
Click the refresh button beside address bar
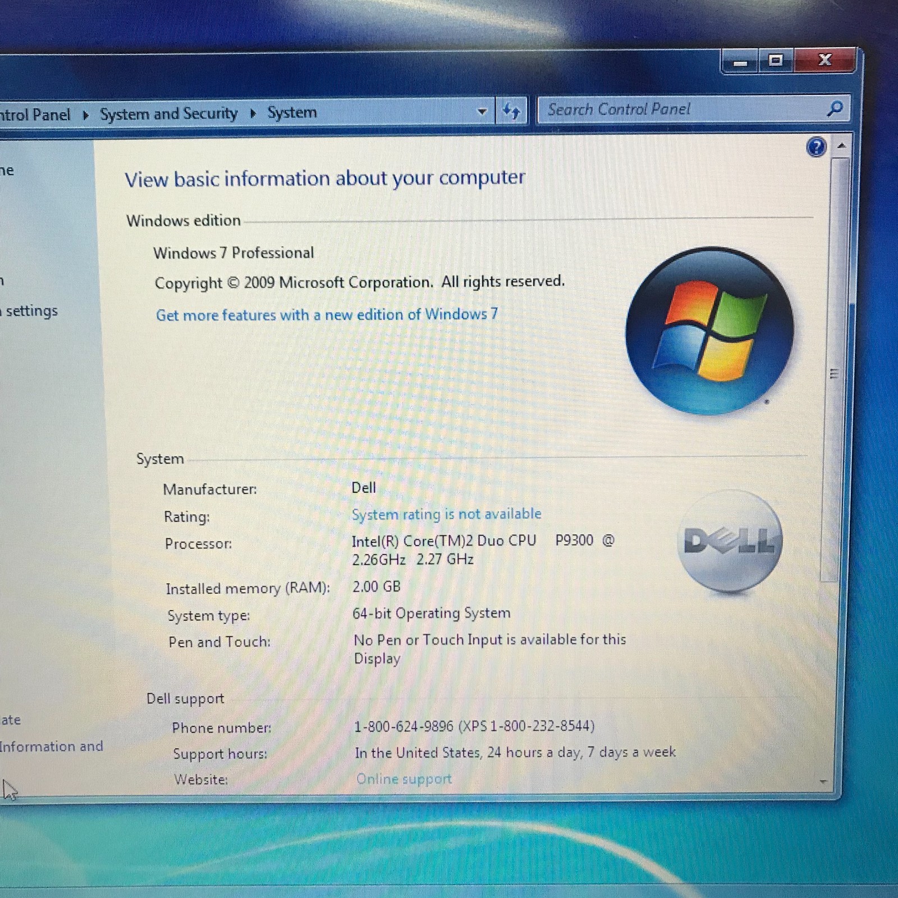(511, 111)
